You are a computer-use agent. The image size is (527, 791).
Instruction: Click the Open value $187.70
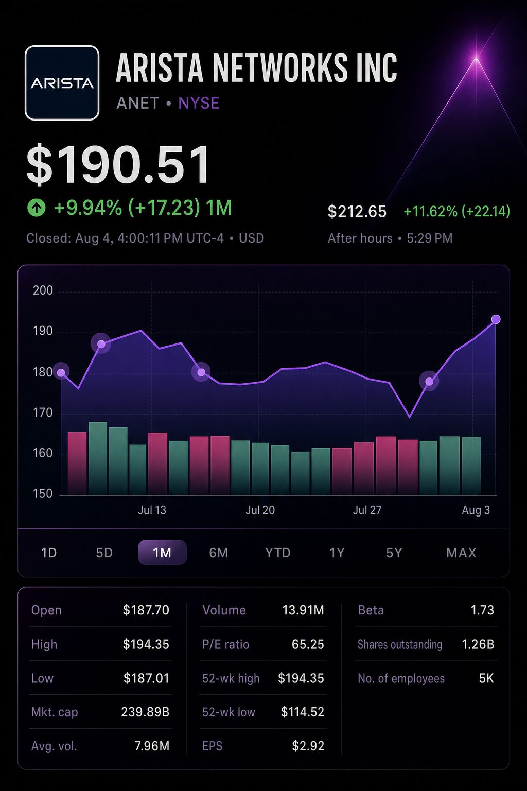[146, 610]
